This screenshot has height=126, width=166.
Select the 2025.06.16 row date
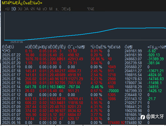click(x=11, y=123)
